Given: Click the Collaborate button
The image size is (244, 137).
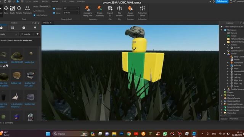Looking at the screenshot, I should [222, 2].
